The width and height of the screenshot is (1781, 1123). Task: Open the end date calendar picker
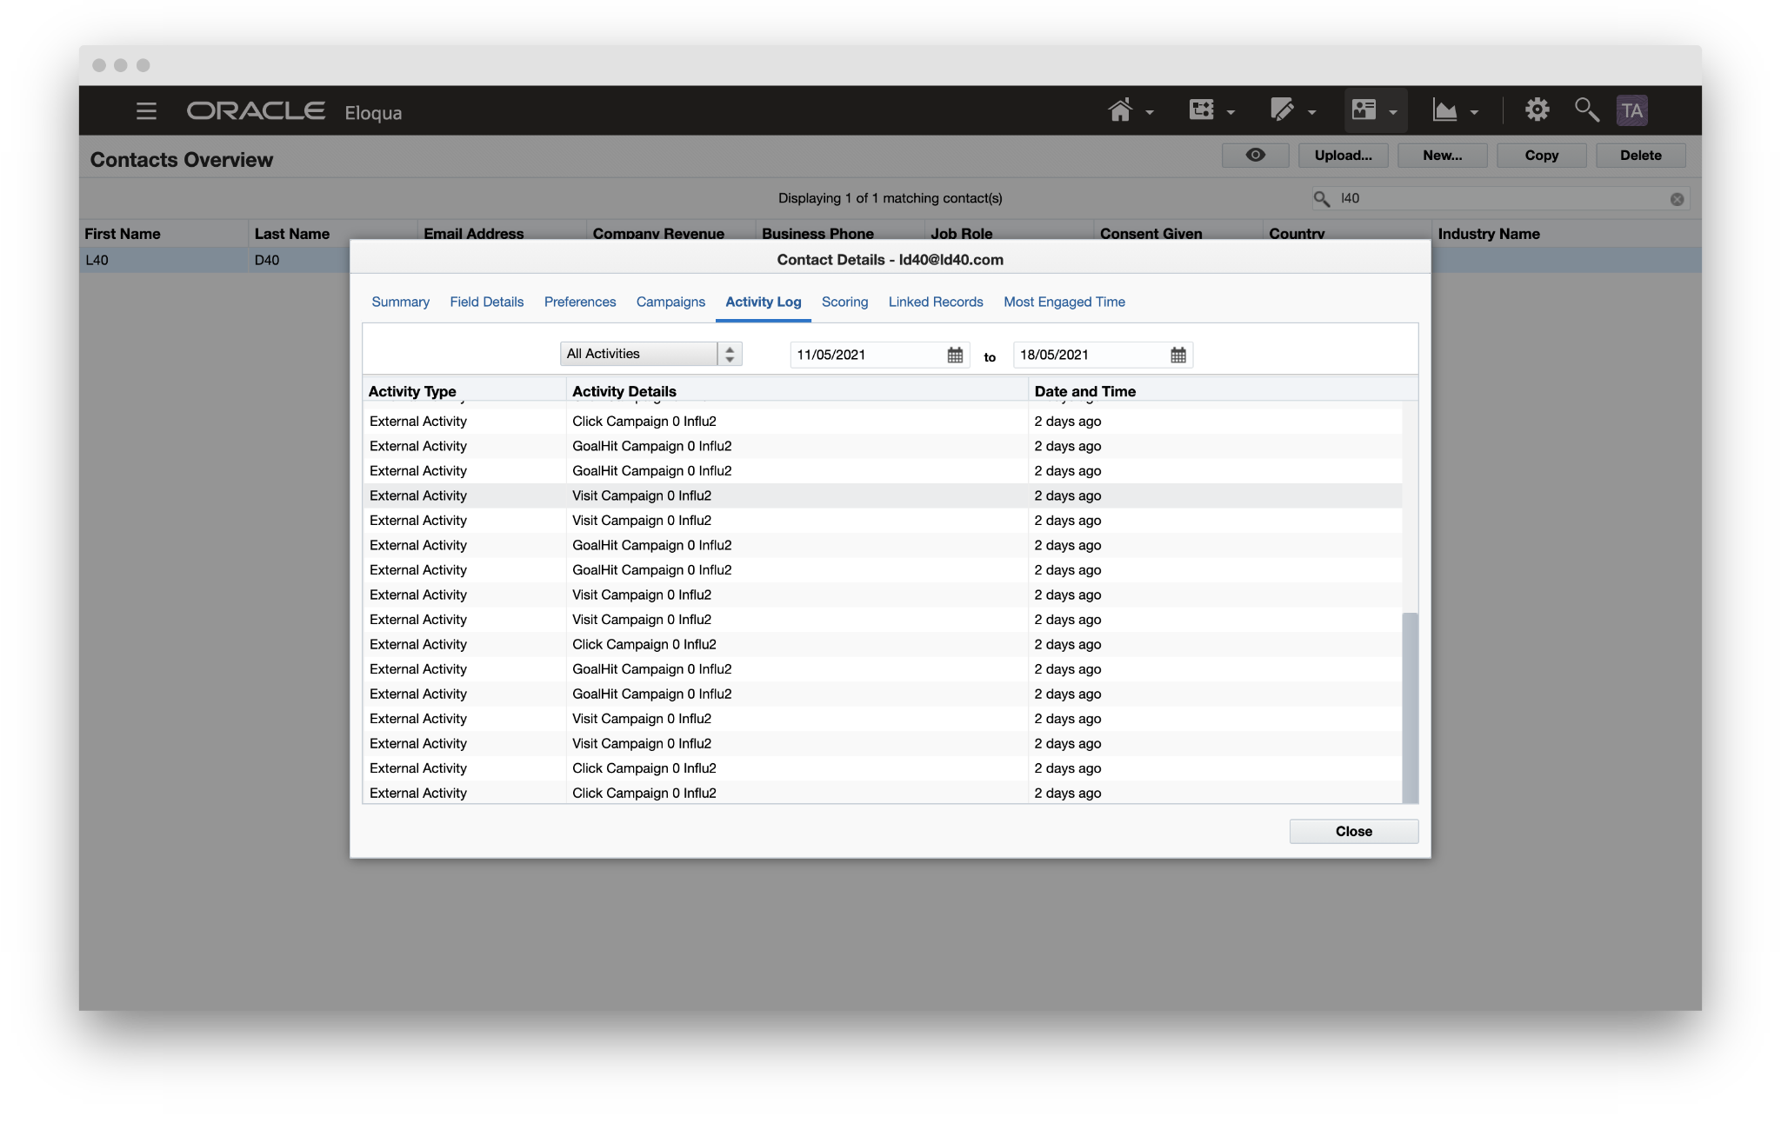click(x=1178, y=355)
